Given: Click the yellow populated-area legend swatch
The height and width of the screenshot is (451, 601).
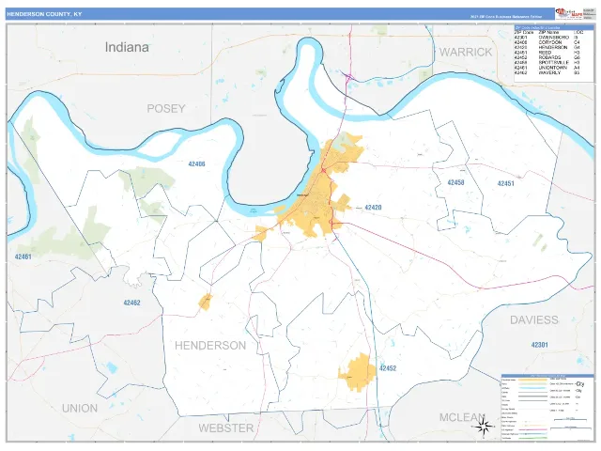Looking at the screenshot, I should pos(532,380).
